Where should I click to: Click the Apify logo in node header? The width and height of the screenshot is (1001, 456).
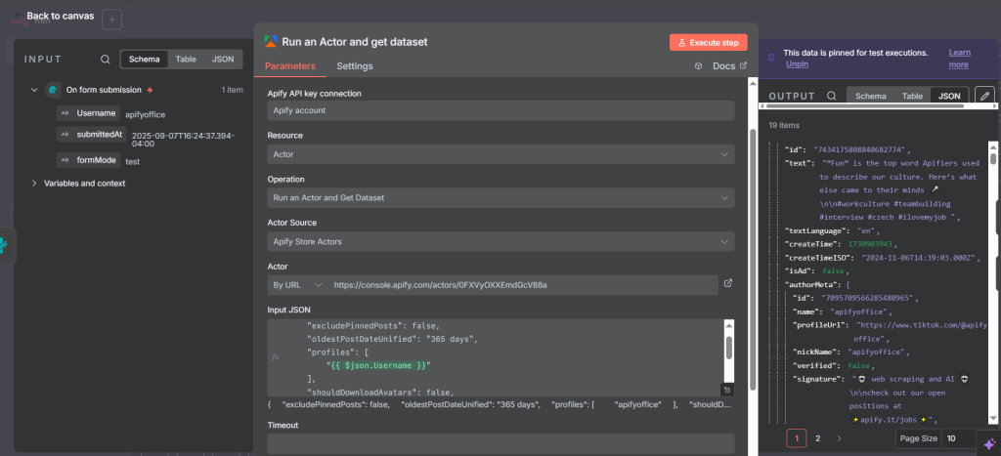[271, 42]
